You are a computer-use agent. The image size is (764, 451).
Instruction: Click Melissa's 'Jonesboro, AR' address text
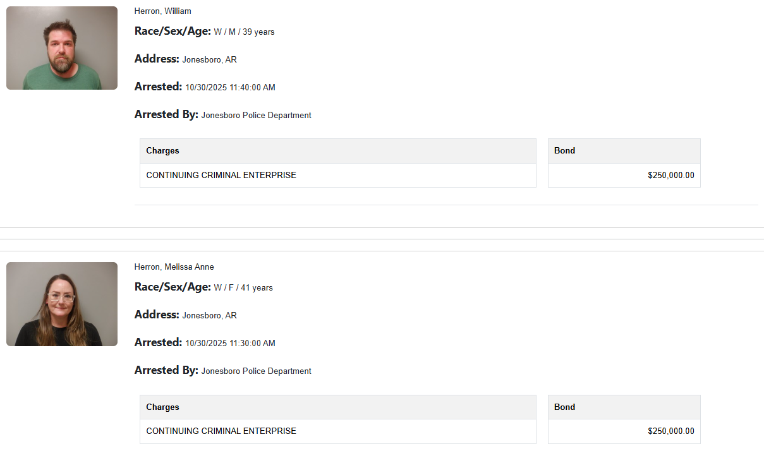[209, 316]
